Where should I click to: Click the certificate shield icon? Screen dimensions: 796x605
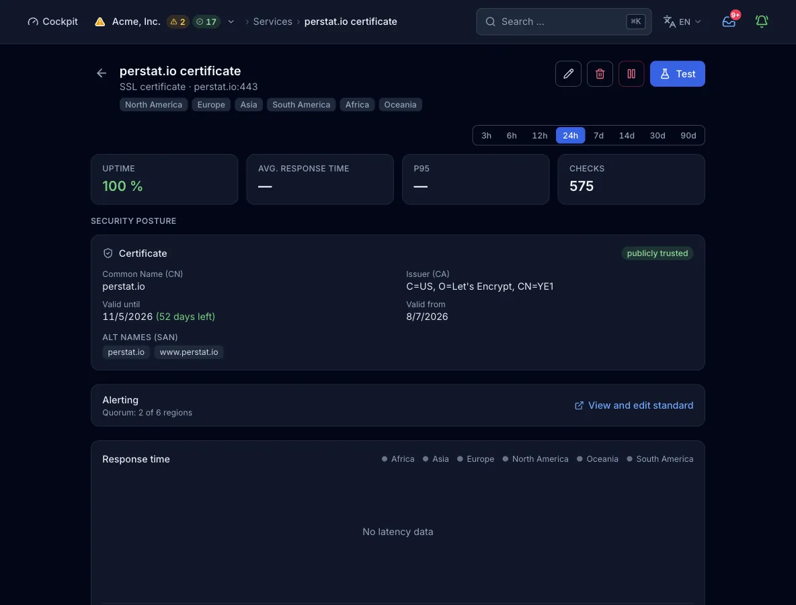coord(108,253)
